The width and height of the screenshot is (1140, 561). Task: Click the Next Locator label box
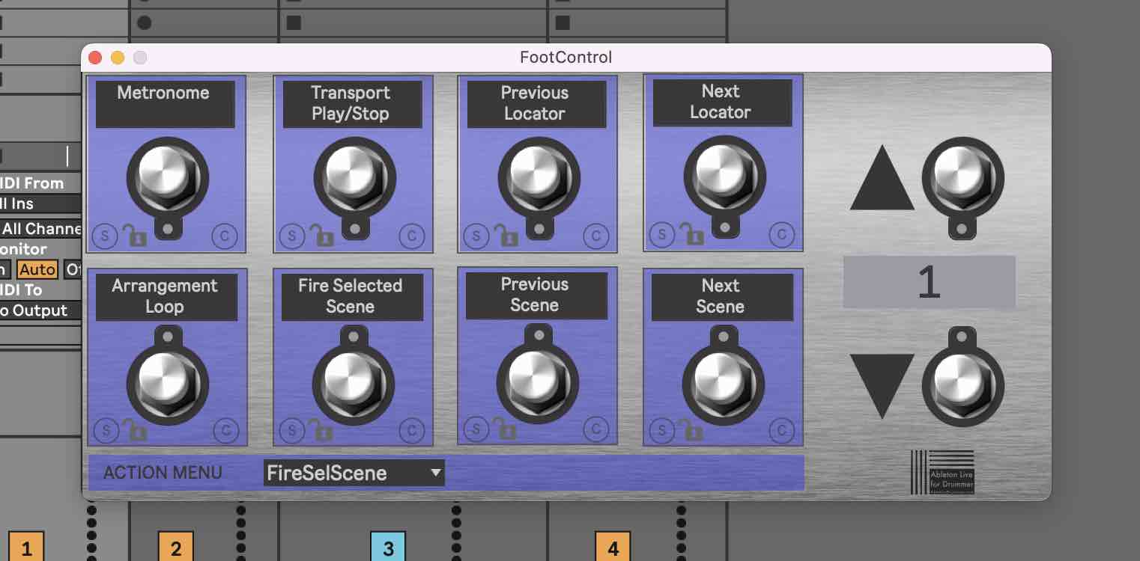pos(722,102)
